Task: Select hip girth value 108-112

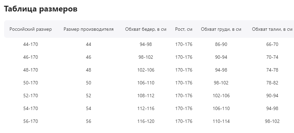Action: click(x=146, y=96)
